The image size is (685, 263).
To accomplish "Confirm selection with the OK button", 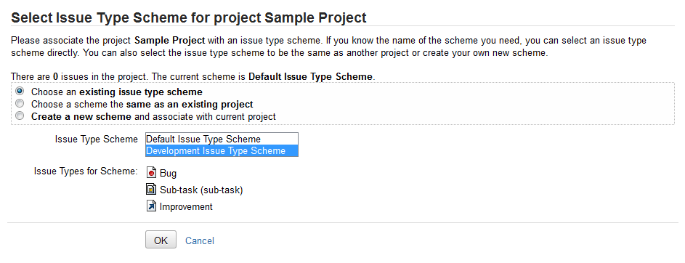I will (161, 240).
